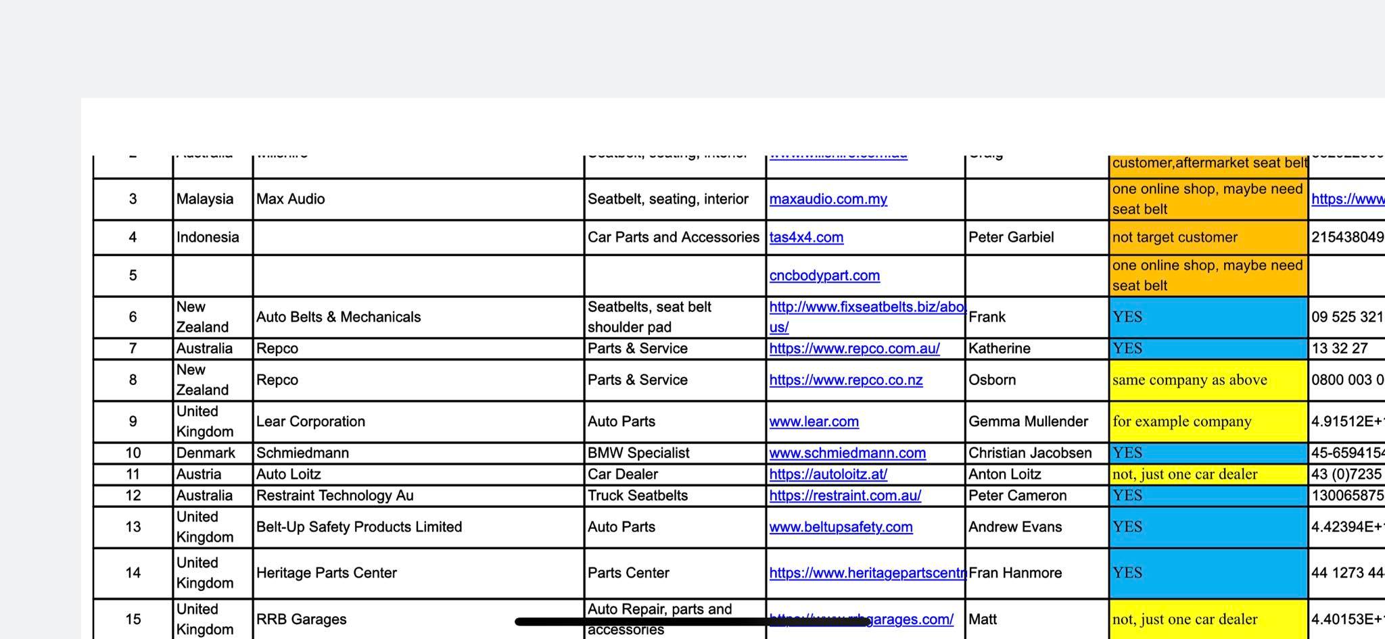
Task: Open the heritagepartscentre website link
Action: [867, 573]
